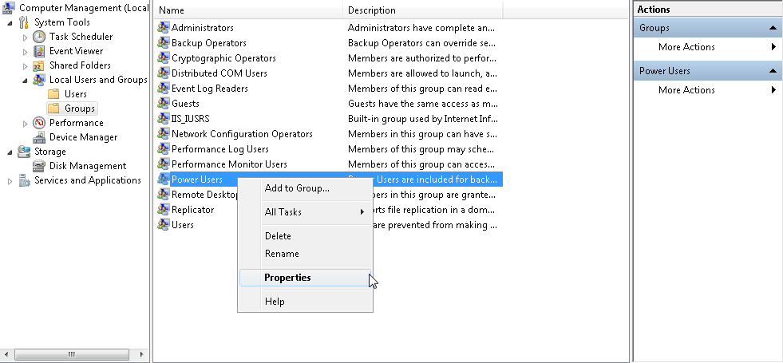The width and height of the screenshot is (783, 363).
Task: Click the Administrators group icon
Action: click(x=164, y=27)
